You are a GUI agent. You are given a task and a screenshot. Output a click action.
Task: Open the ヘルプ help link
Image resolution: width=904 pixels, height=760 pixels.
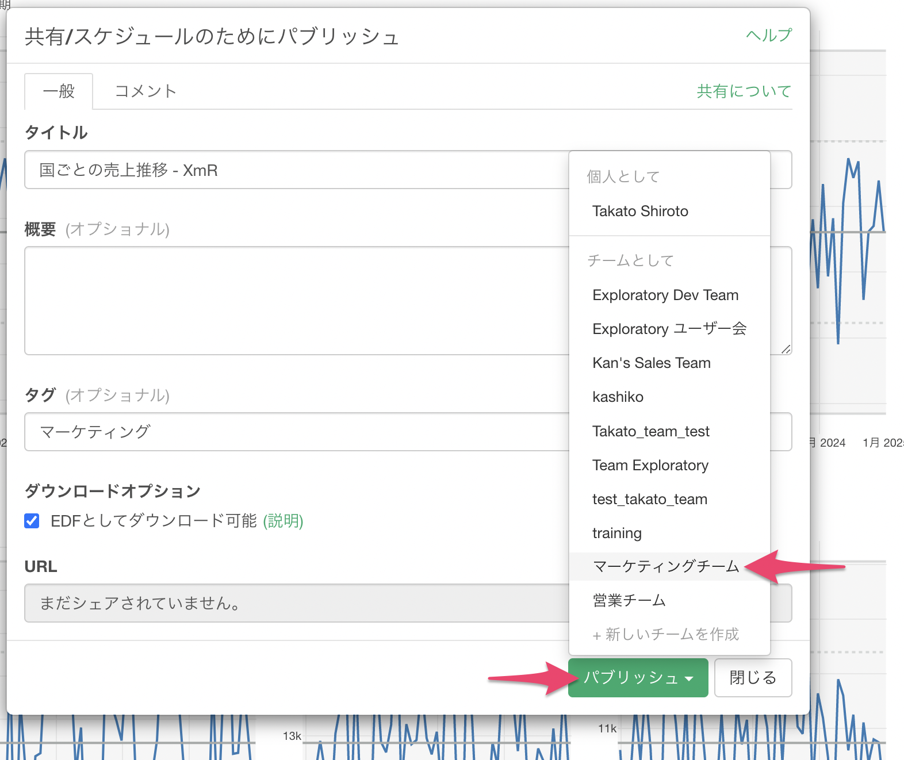(768, 36)
